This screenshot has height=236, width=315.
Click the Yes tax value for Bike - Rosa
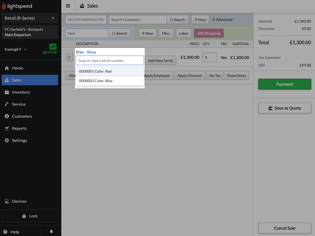pos(224,57)
